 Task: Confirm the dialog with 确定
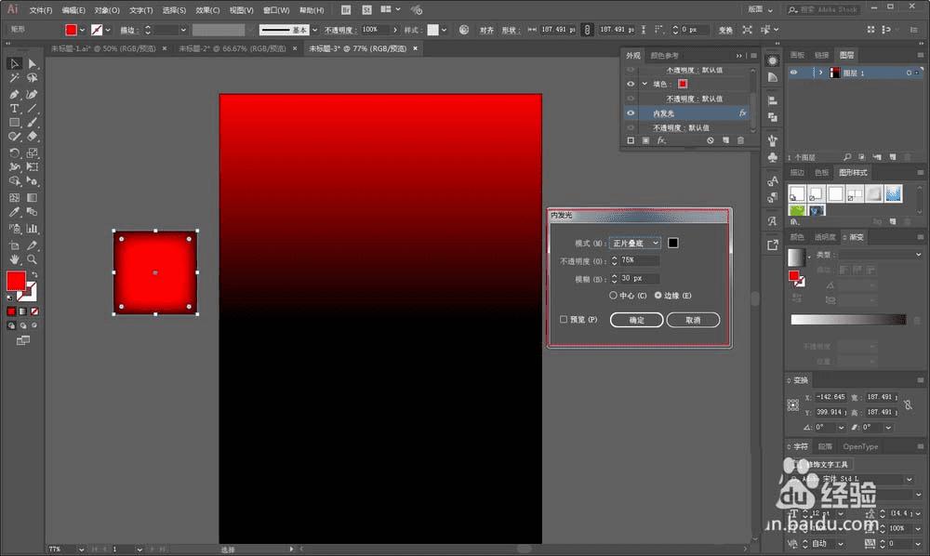(x=636, y=320)
